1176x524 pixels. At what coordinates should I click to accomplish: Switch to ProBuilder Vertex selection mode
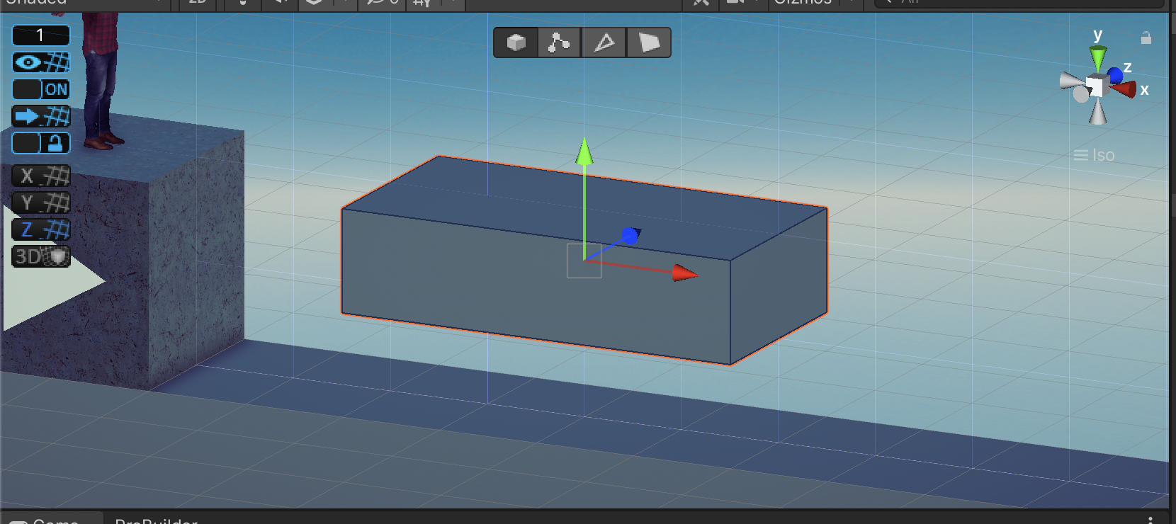pos(559,43)
